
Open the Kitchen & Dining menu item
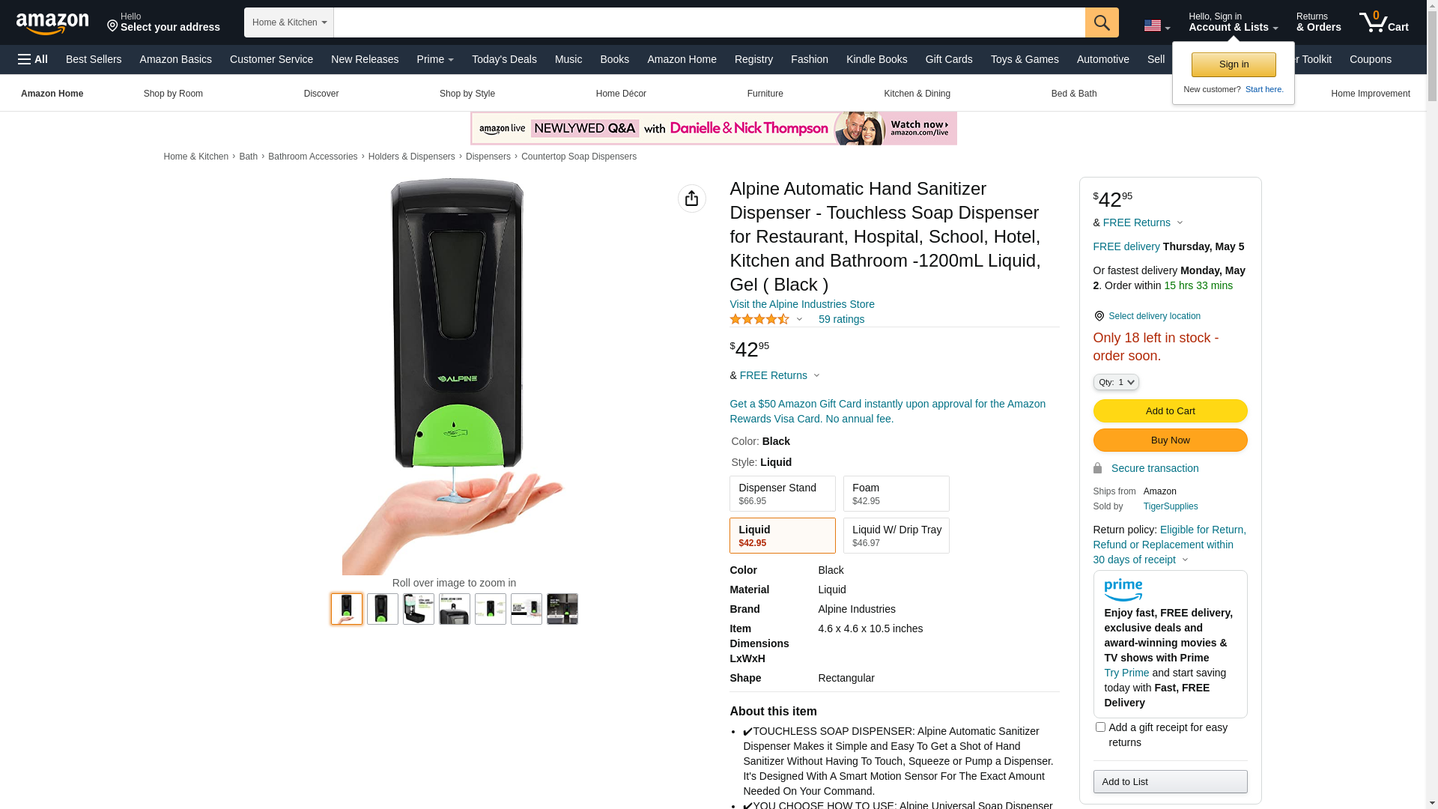click(917, 94)
